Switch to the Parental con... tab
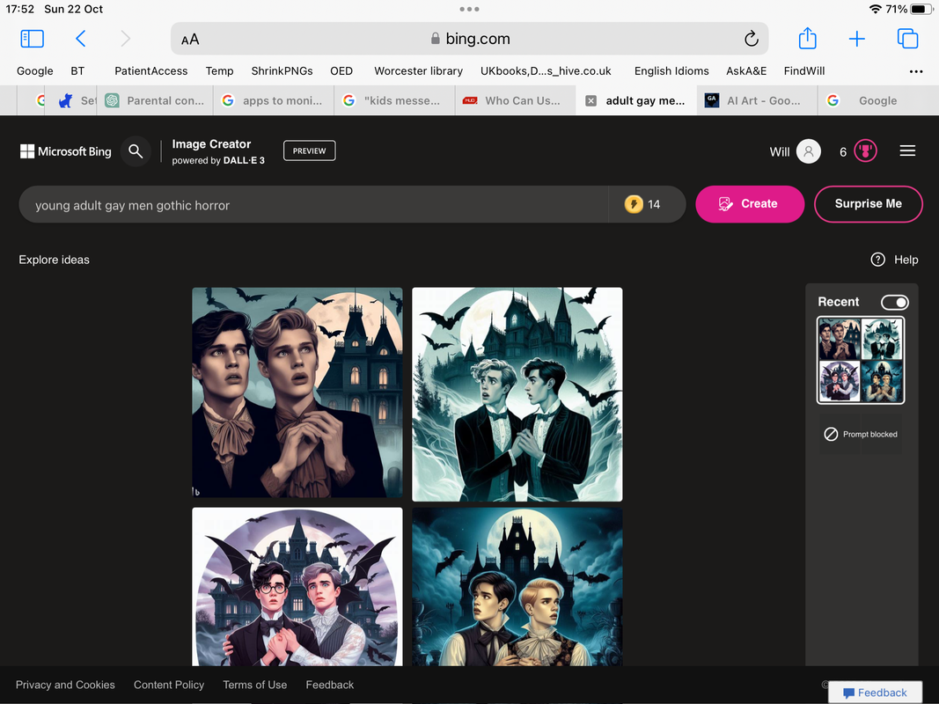 (156, 100)
